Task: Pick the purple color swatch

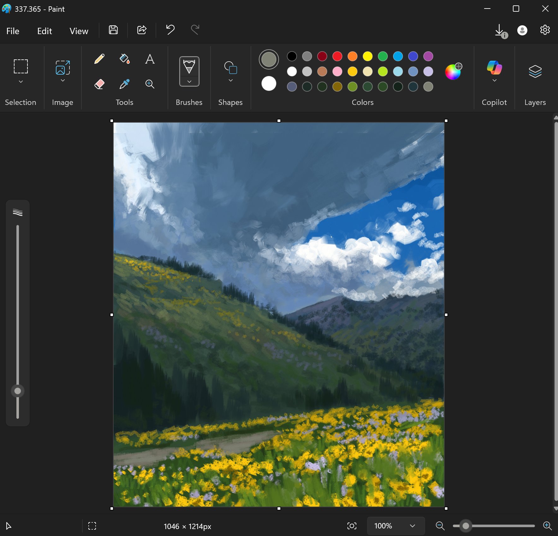Action: click(428, 56)
